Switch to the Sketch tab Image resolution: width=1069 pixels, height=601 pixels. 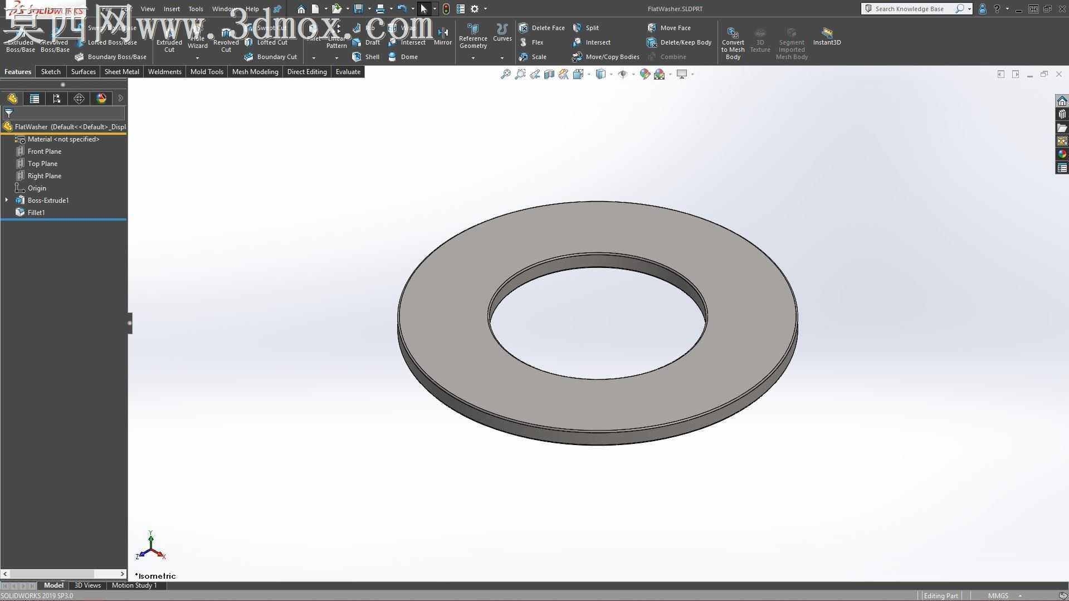[x=51, y=72]
